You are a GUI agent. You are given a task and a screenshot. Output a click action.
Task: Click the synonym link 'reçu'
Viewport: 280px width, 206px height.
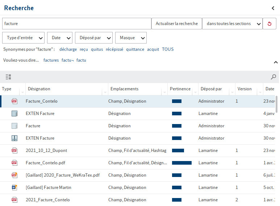coord(84,49)
